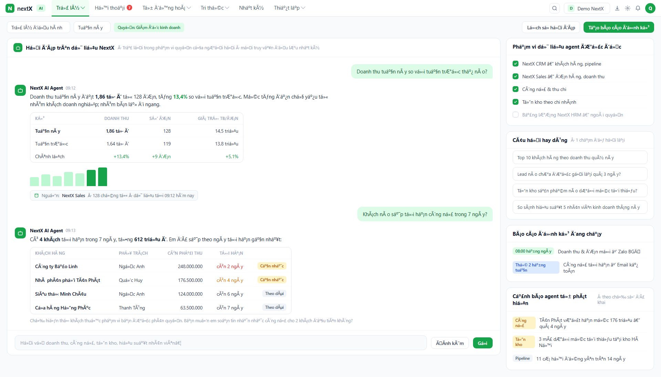This screenshot has height=377, width=661.
Task: Open the search magnifier icon
Action: click(555, 8)
